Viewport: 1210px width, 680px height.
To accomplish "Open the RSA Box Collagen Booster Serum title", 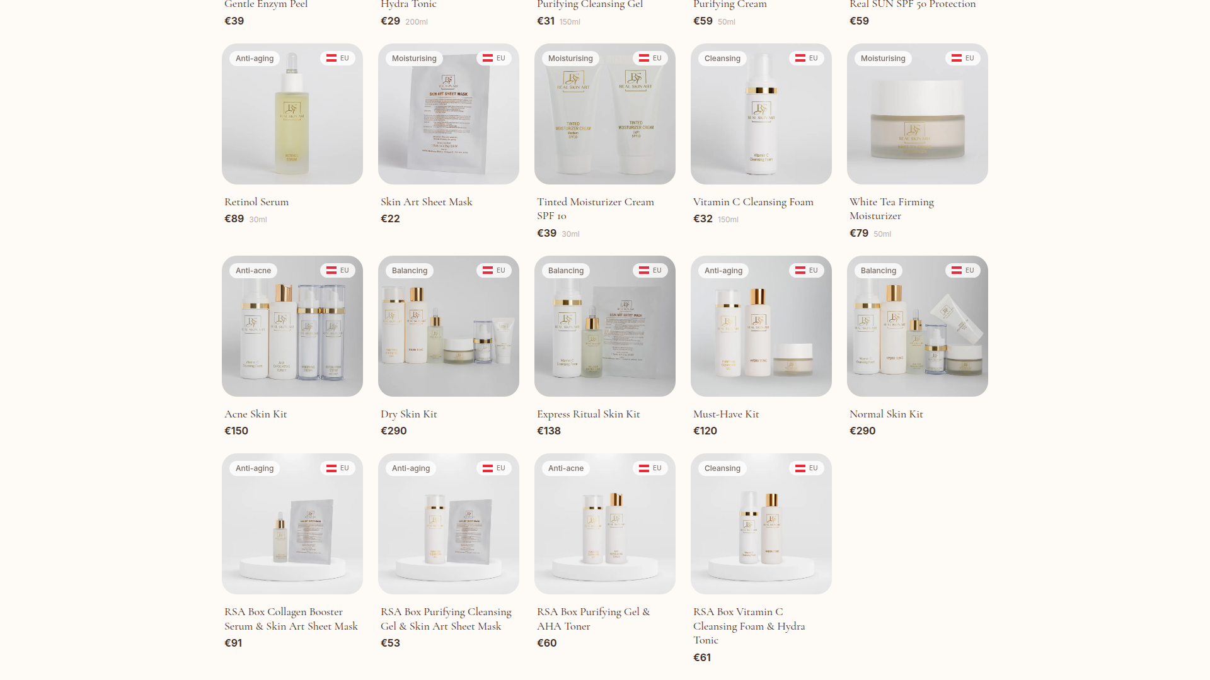I will pos(291,619).
